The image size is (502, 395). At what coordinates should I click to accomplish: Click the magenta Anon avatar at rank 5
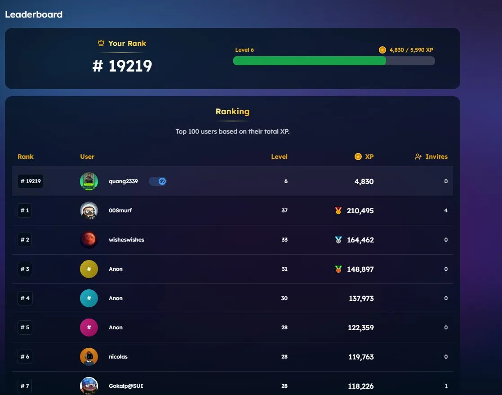click(89, 328)
